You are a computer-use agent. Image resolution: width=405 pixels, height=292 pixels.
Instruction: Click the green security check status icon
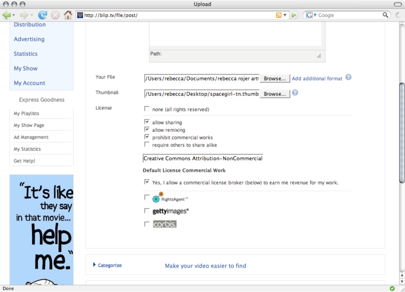click(392, 288)
